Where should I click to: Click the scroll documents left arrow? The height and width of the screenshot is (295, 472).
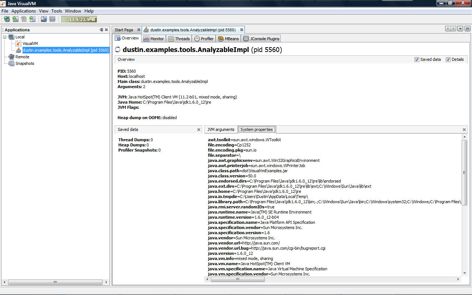point(448,29)
